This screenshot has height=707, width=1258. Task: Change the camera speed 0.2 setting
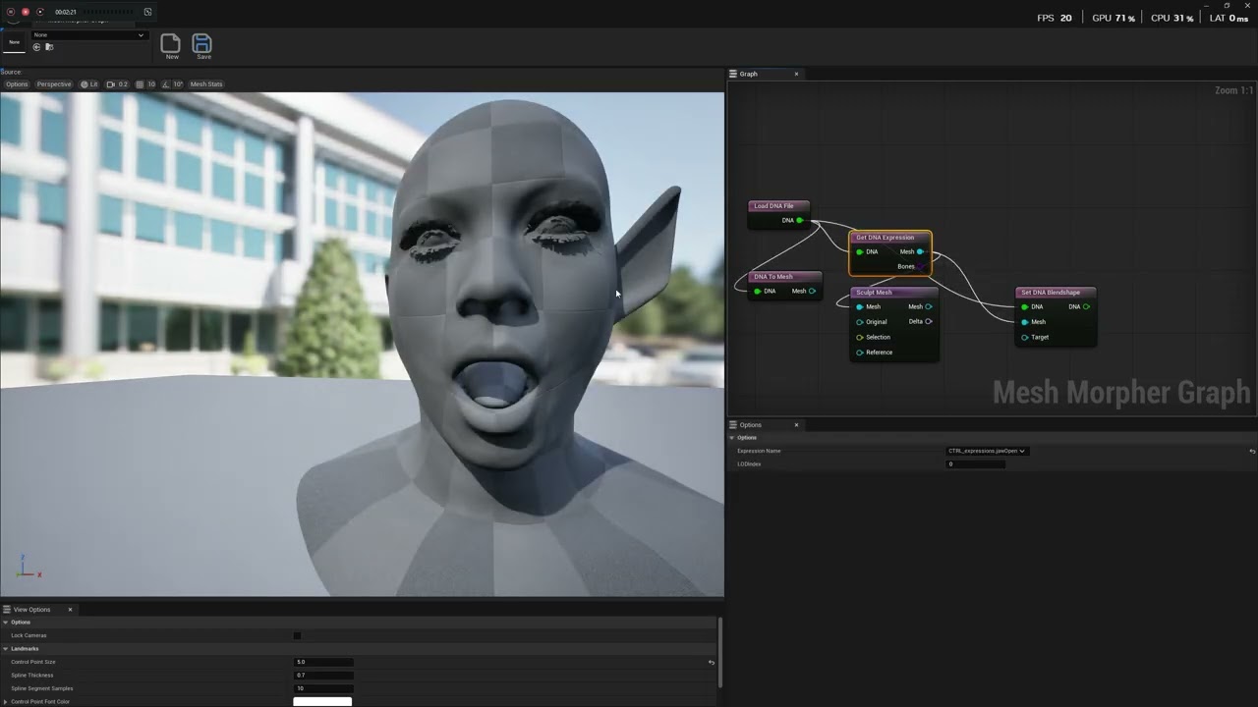click(117, 84)
